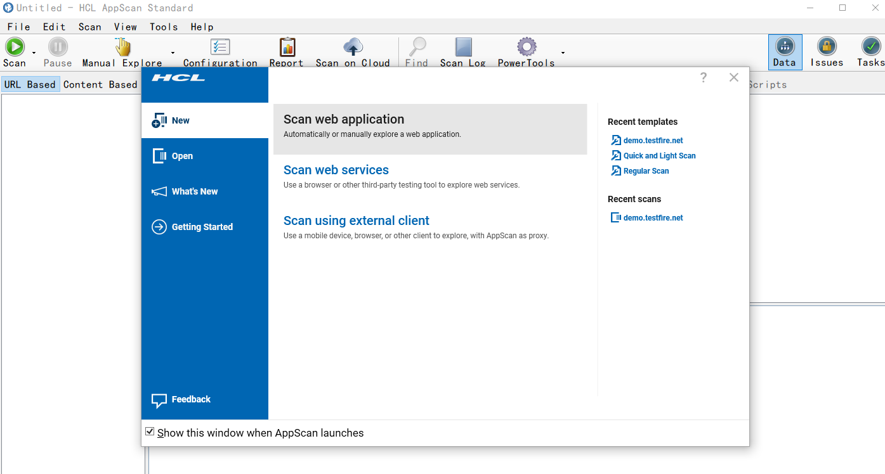Expand the Manual Explore dropdown arrow
The height and width of the screenshot is (474, 885).
click(x=173, y=53)
